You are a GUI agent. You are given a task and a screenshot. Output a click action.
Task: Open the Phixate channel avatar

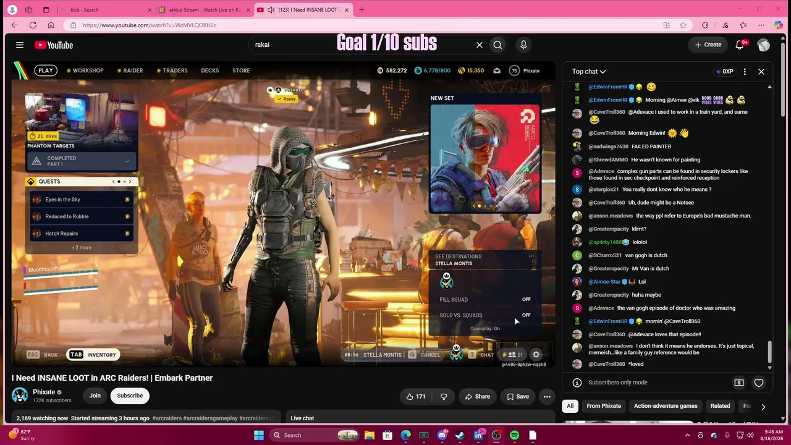point(20,396)
